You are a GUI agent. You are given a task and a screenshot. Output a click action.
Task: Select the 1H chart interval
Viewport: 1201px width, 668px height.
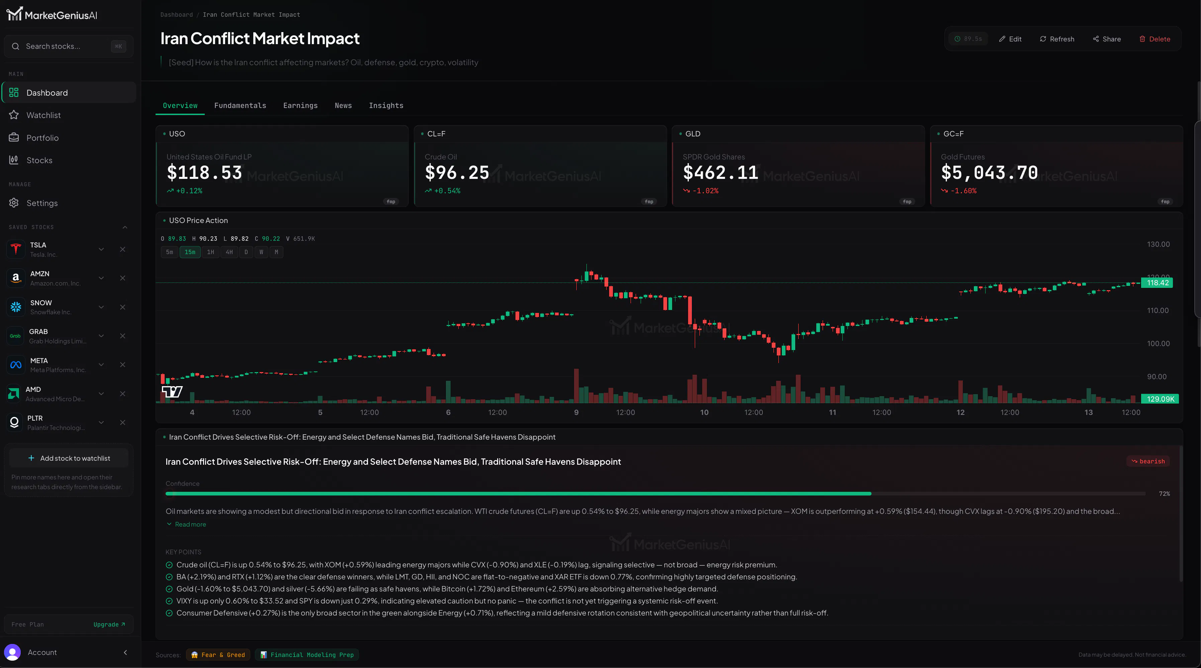pos(211,252)
